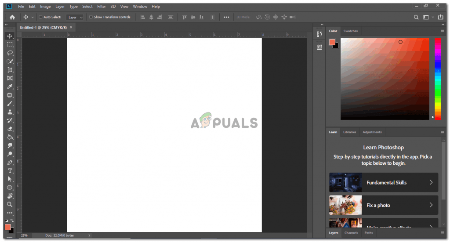Viewport: 450px width, 242px height.
Task: Enable Show Transform Controls checkbox
Action: 91,17
